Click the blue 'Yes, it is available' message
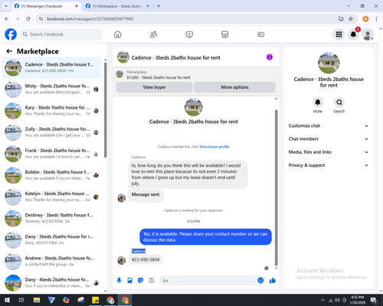383x306 pixels. 205,237
